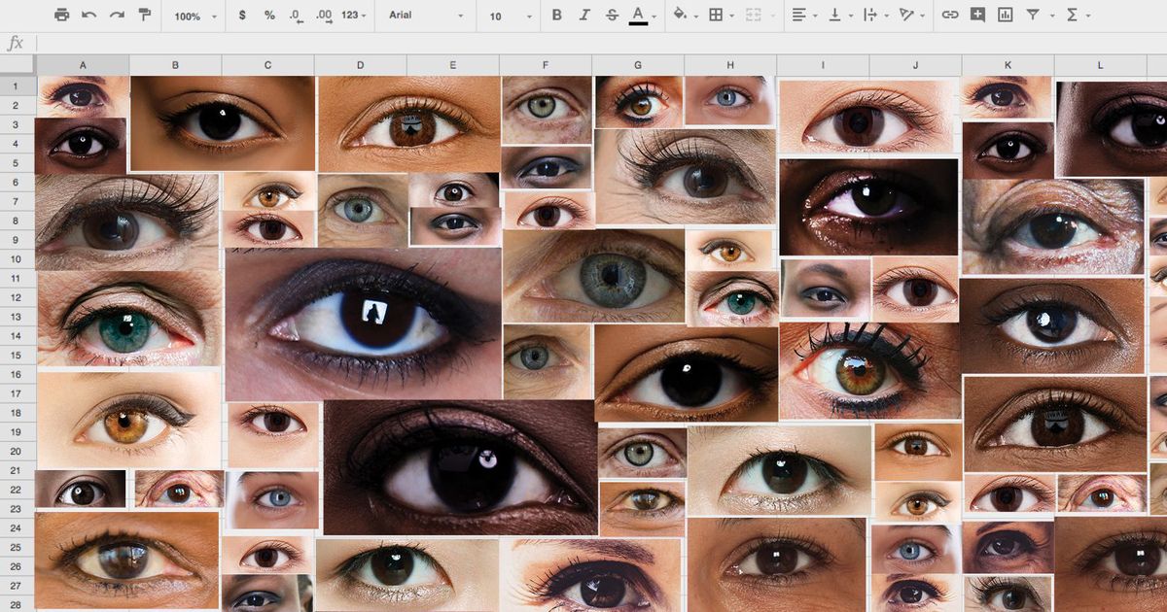Select row 22 header
1167x612 pixels.
(x=18, y=489)
